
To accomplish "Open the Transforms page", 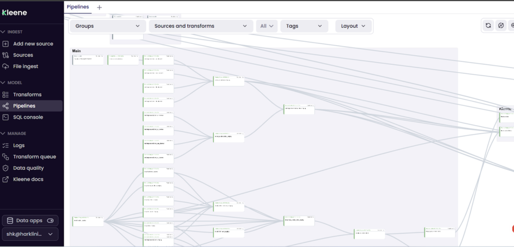I will pos(27,94).
